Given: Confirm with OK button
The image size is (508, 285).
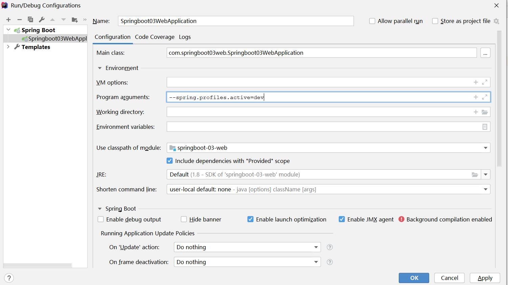Looking at the screenshot, I should coord(414,278).
